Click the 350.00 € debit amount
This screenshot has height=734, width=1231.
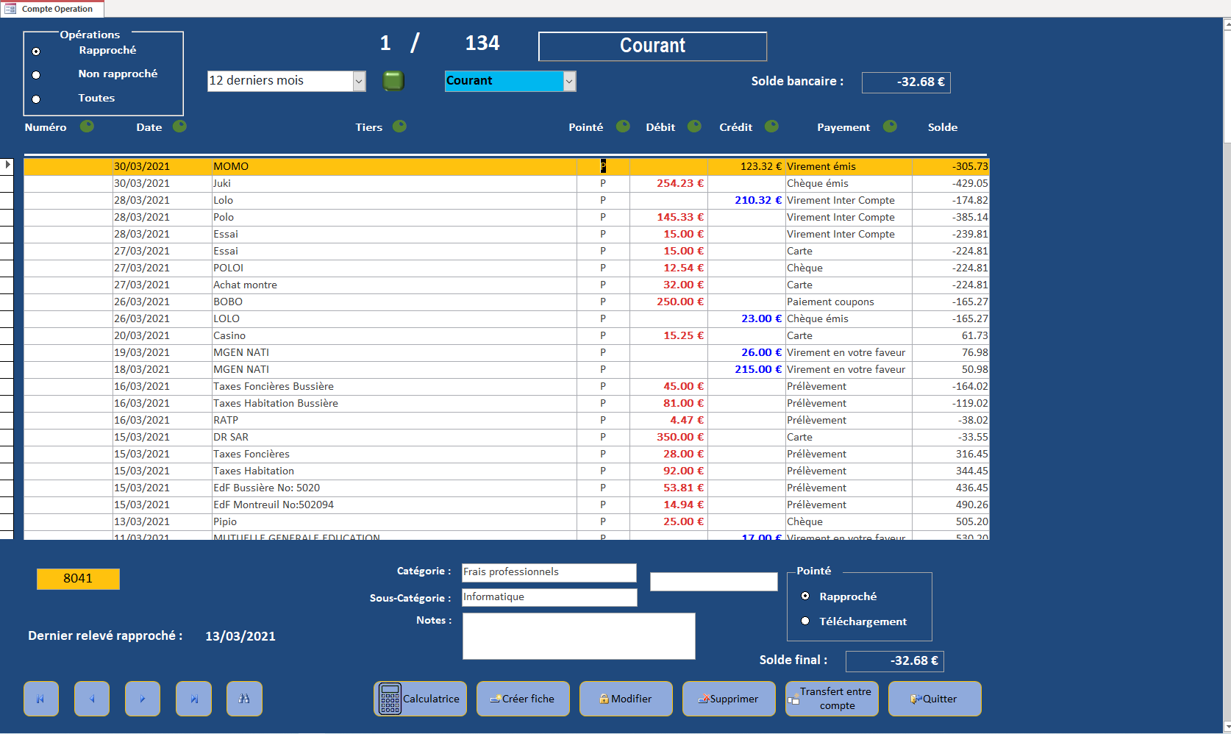click(669, 437)
